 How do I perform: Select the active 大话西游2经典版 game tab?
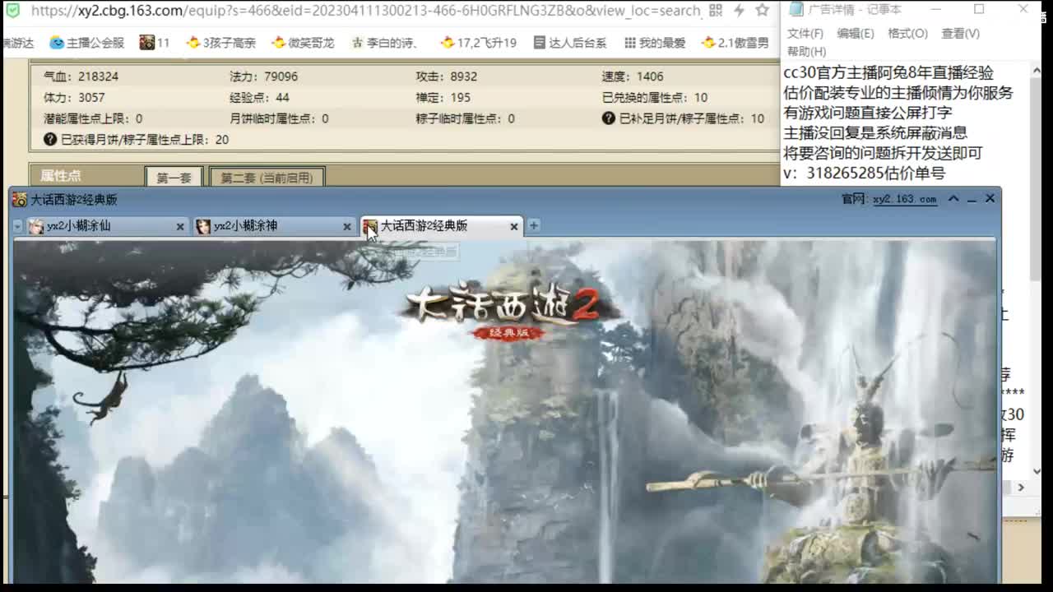point(441,226)
